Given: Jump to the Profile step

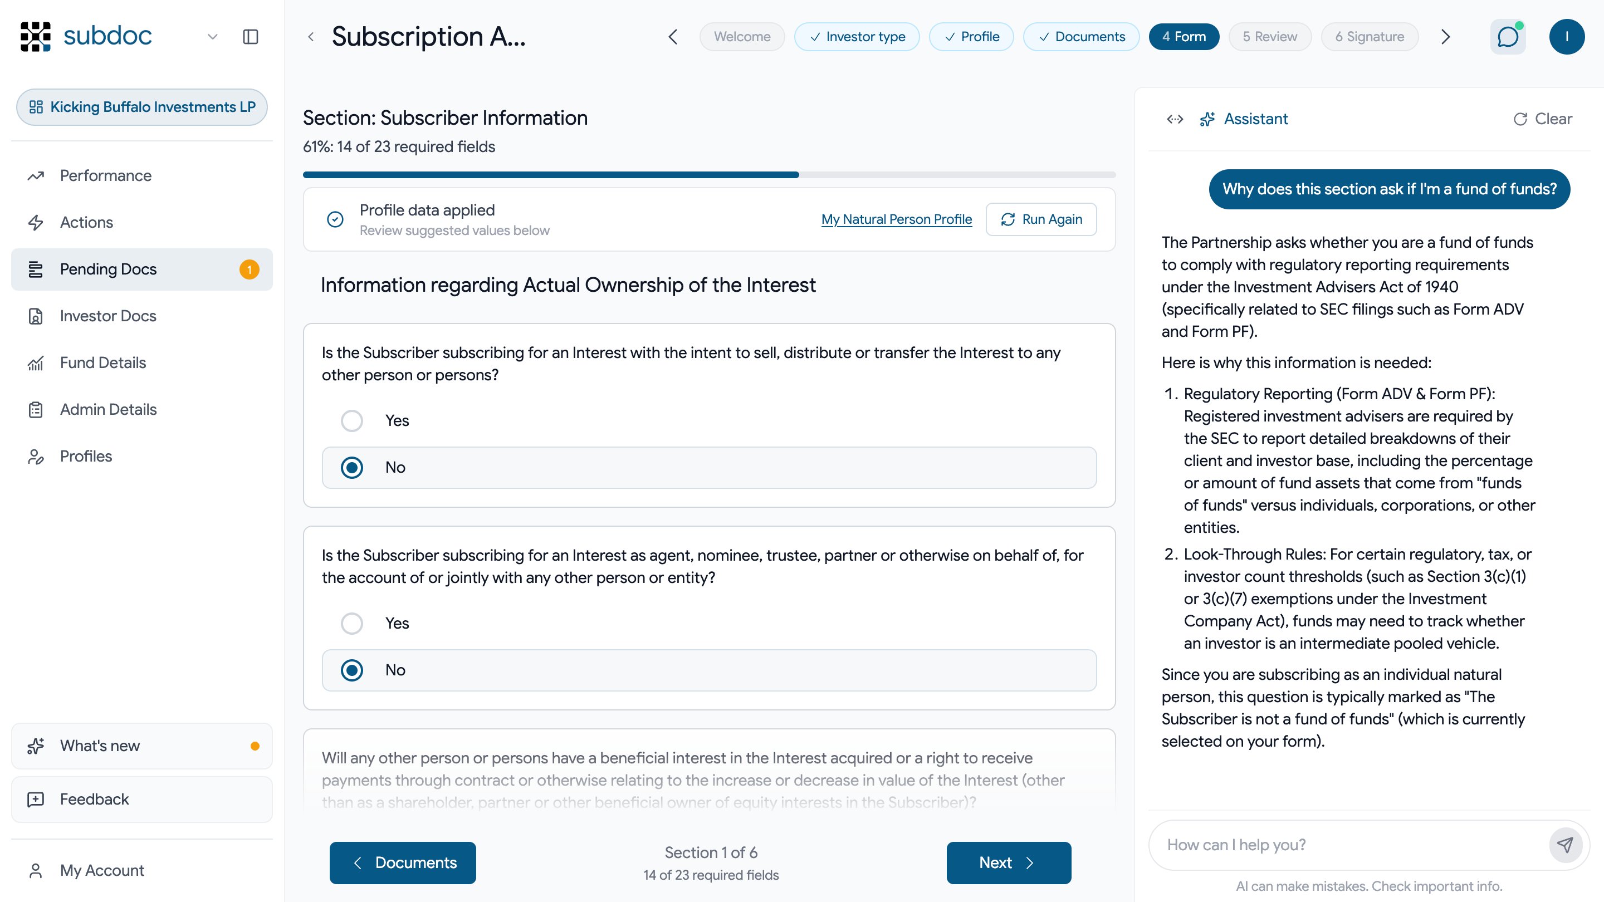Looking at the screenshot, I should 971,37.
